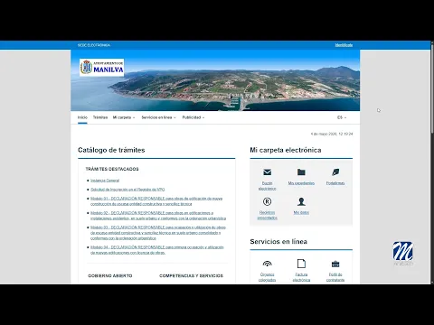
Task: Click the Órganos colegiados text link
Action: click(267, 277)
